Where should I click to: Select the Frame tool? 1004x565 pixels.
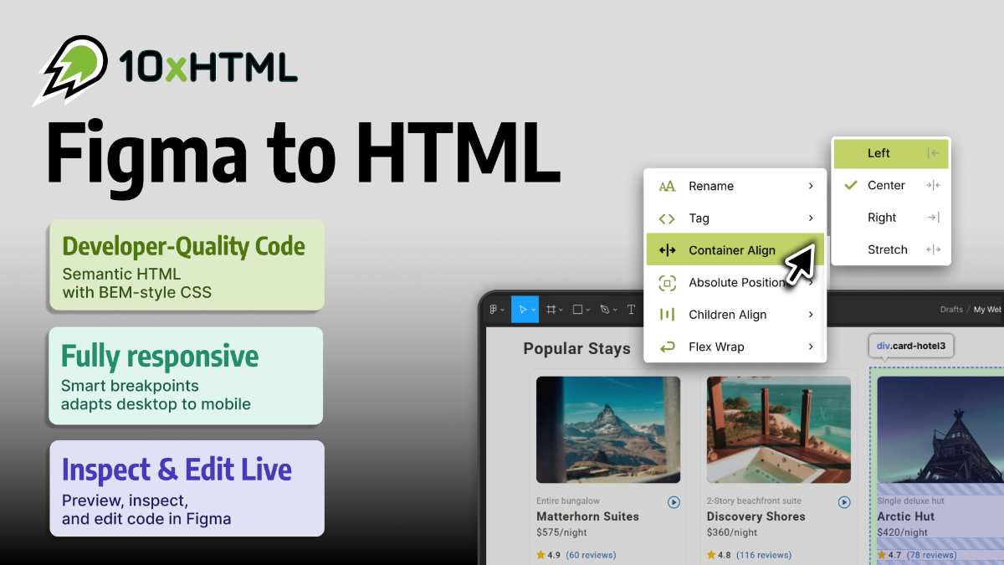click(x=551, y=309)
